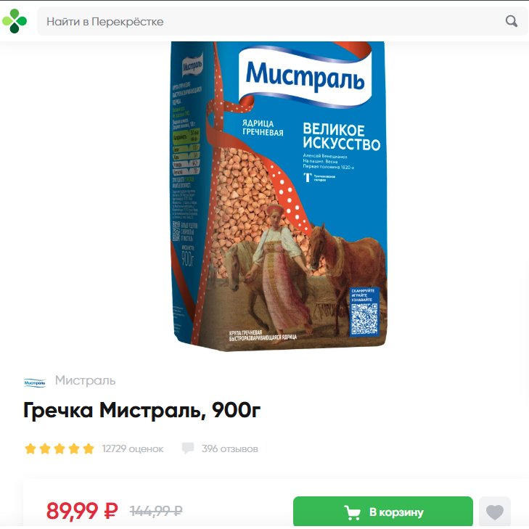This screenshot has height=529, width=529.
Task: Click the reviews speech bubble icon
Action: 187,448
